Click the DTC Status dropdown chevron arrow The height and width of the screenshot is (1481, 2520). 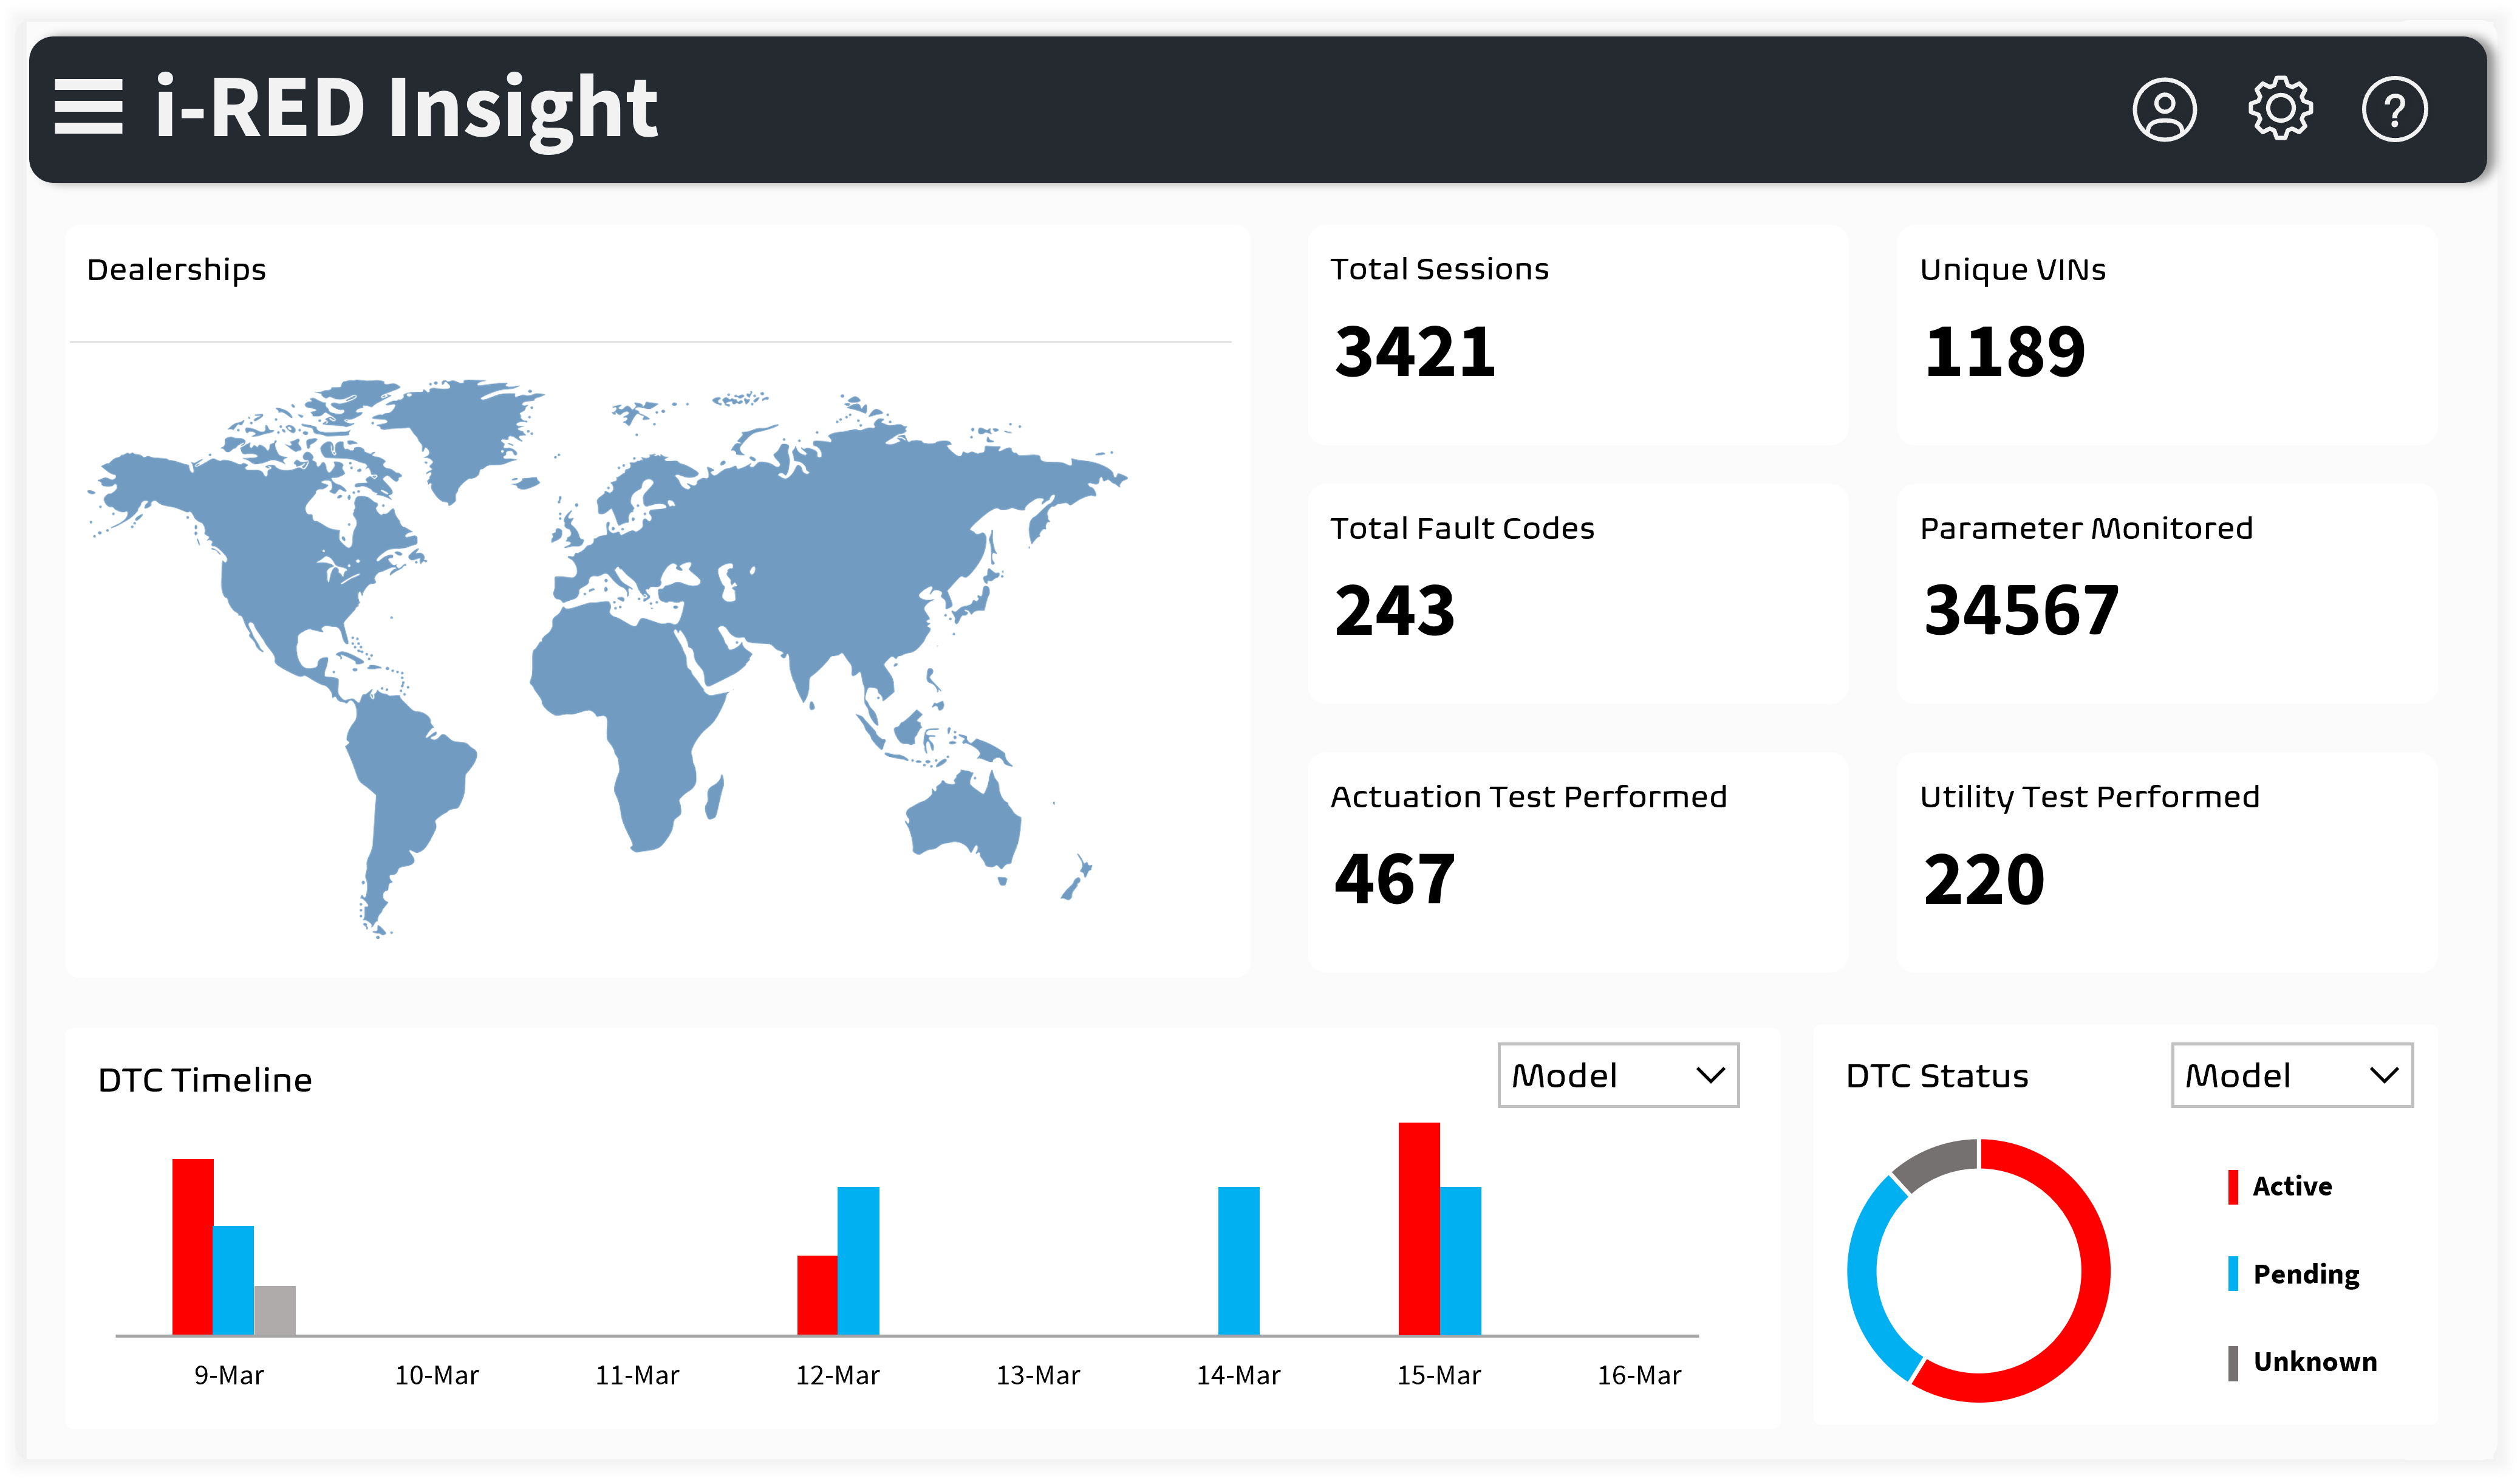(2384, 1075)
